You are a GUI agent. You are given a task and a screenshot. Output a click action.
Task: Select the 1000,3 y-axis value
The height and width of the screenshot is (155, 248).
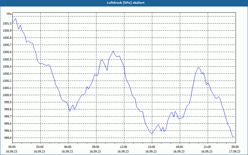tap(7, 73)
